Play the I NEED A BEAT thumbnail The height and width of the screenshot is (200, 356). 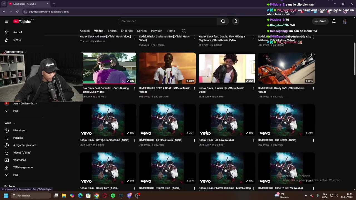pyautogui.click(x=167, y=68)
